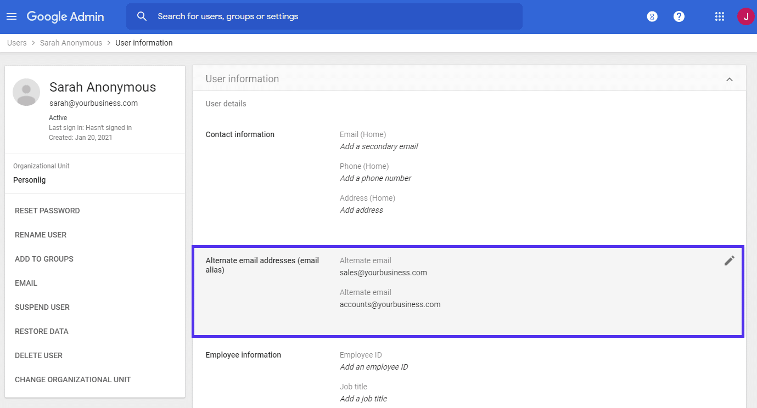Open the account avatar labeled J
Screen dimensions: 757x408
746,16
